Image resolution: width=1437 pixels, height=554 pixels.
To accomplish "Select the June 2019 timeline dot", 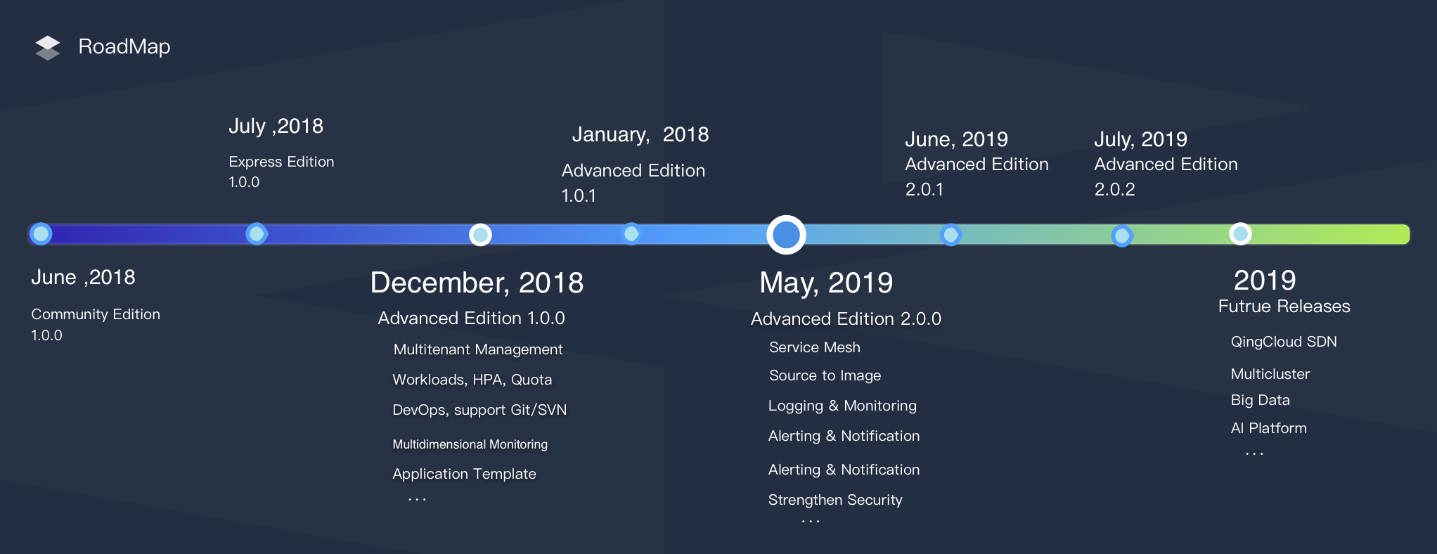I will (951, 234).
